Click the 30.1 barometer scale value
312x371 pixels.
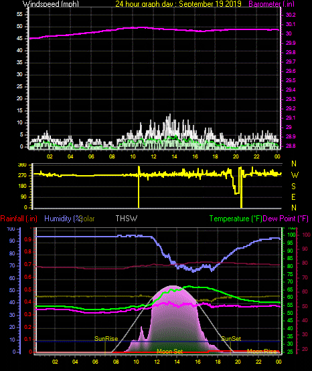coord(291,24)
